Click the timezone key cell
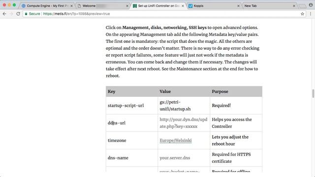This screenshot has height=177, width=315. (132, 141)
